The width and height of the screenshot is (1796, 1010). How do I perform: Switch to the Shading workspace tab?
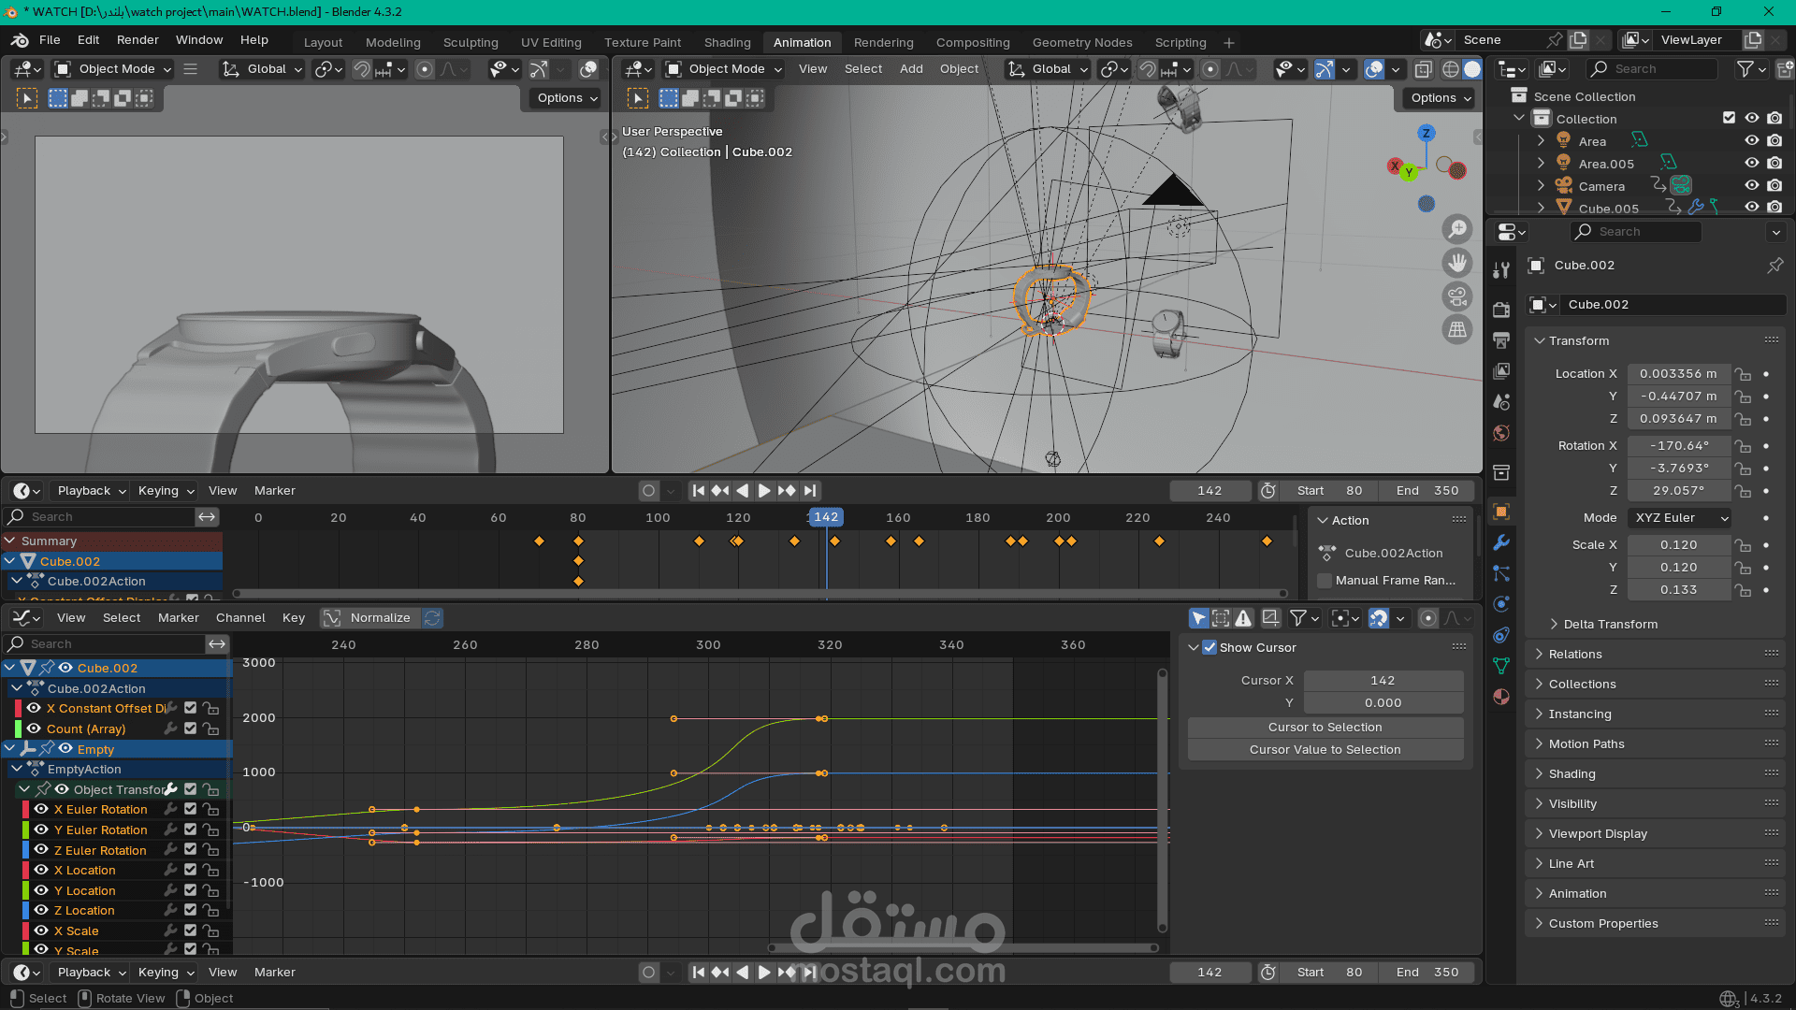coord(727,43)
